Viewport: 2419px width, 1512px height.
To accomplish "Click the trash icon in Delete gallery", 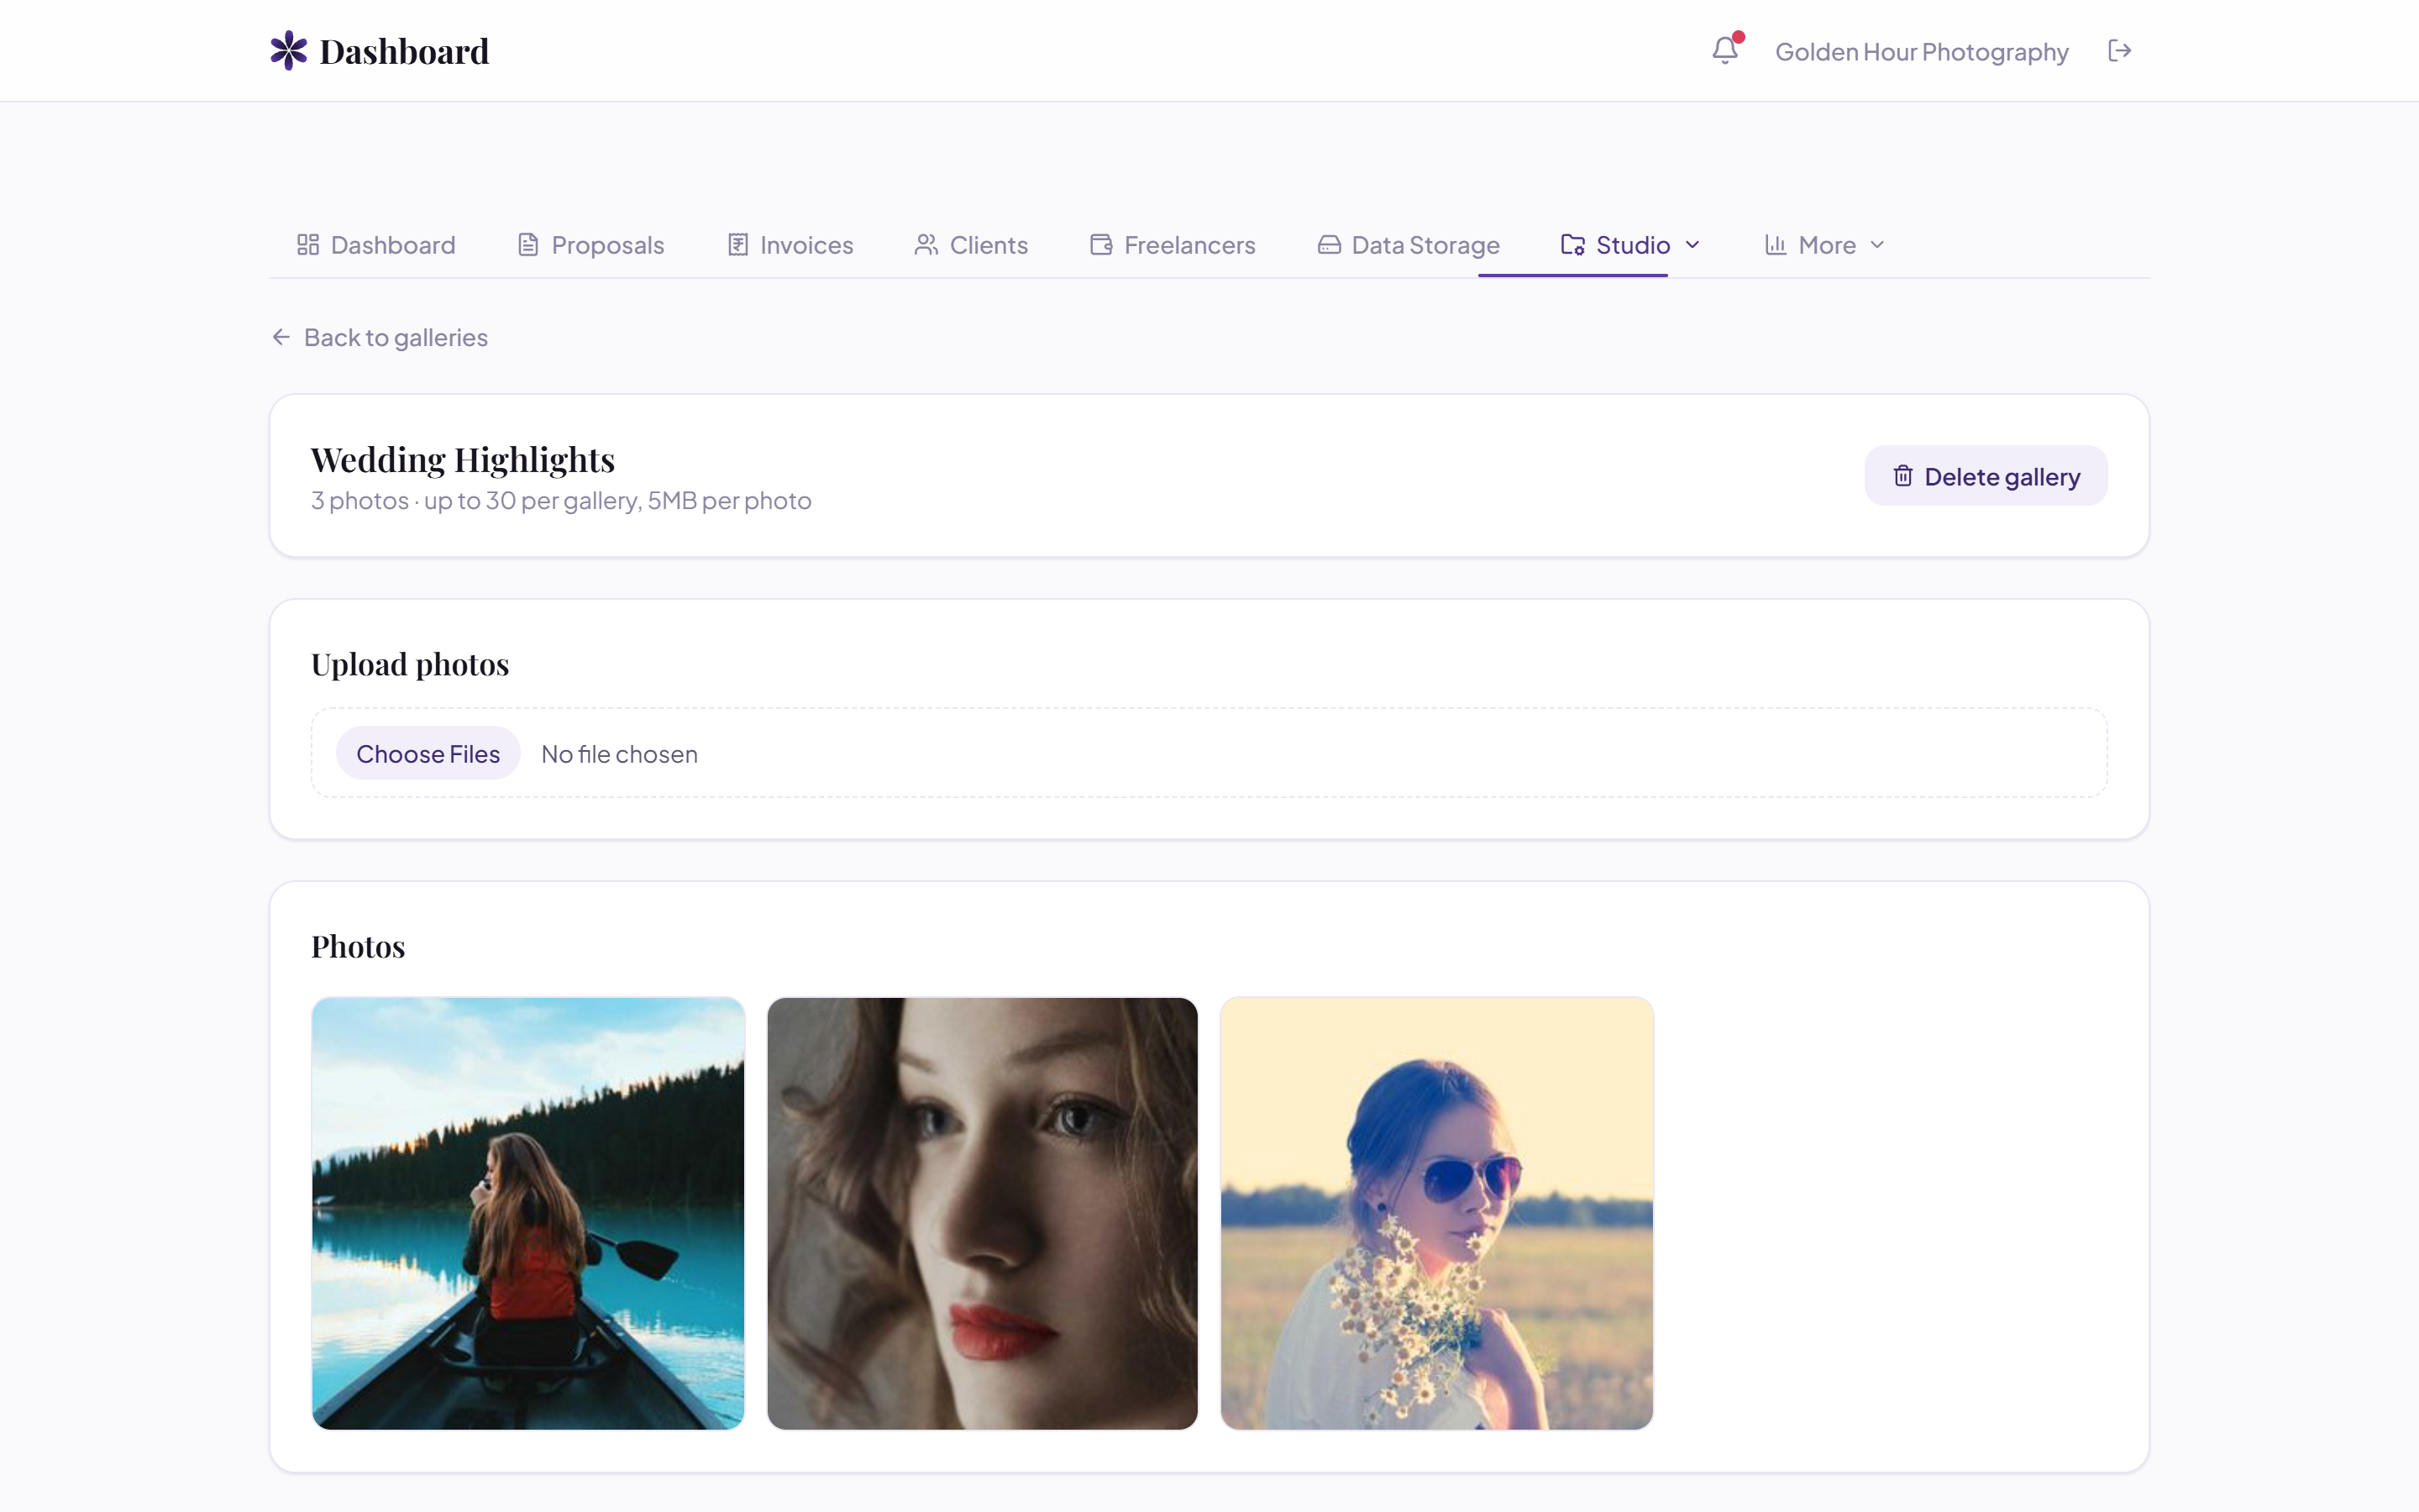I will click(x=1902, y=476).
